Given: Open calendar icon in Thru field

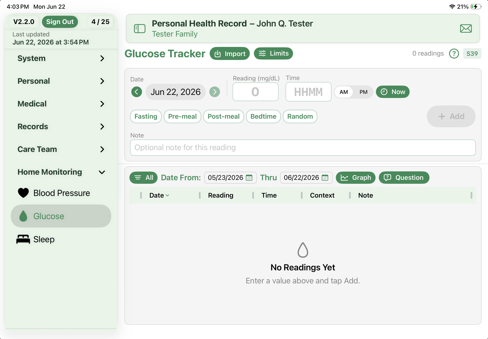Looking at the screenshot, I should click(325, 178).
